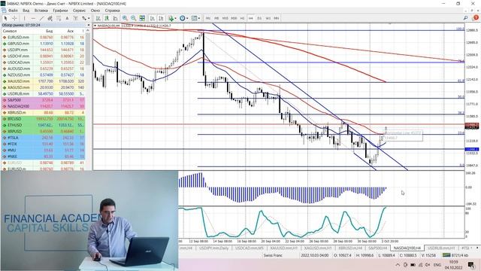
Task: Toggle the Chart Shift button
Action: pyautogui.click(x=161, y=18)
